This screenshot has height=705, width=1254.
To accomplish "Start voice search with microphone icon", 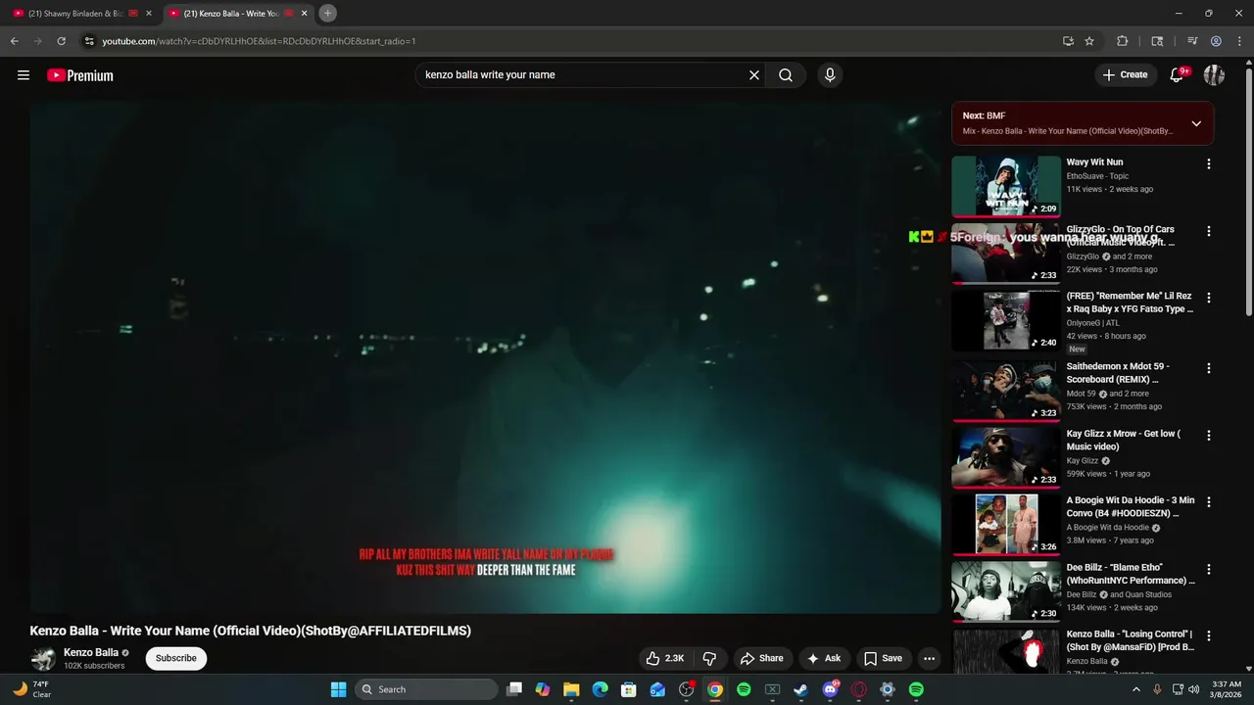I will [830, 75].
